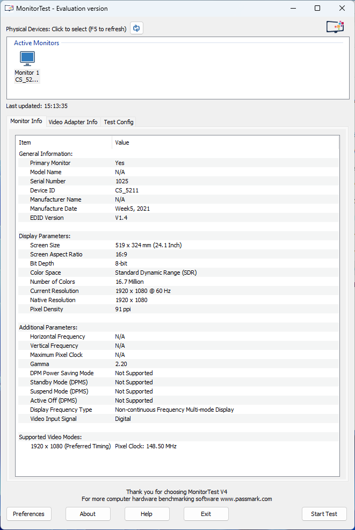Select the Monitor 1 icon
The width and height of the screenshot is (355, 530).
click(x=27, y=59)
